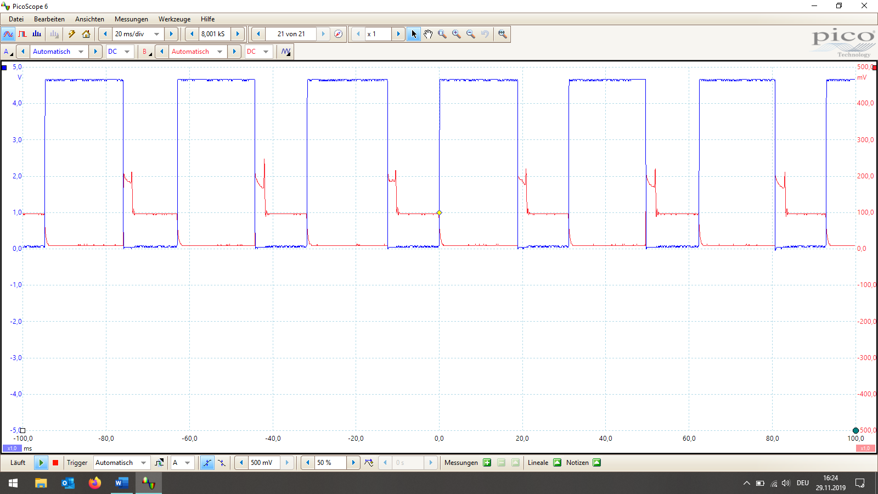Decrease sample count 8,001 kS
The width and height of the screenshot is (878, 494).
tap(192, 34)
